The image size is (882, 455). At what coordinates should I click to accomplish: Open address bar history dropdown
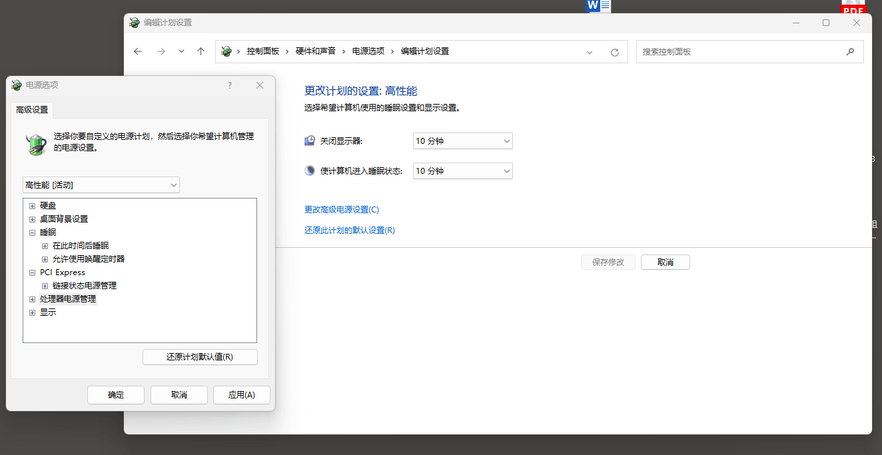pyautogui.click(x=590, y=52)
